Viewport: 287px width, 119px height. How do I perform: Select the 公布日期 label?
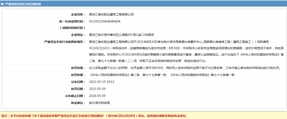[78, 82]
